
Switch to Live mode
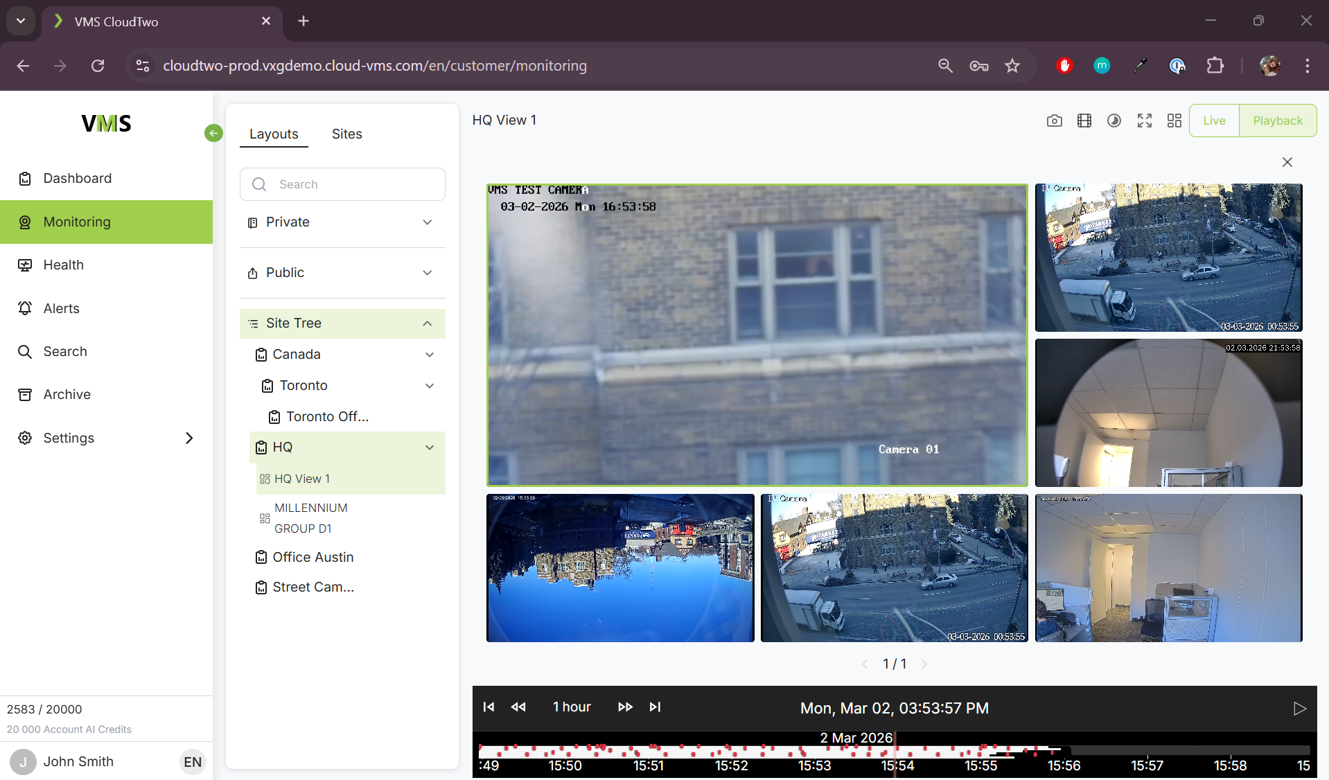(x=1213, y=121)
